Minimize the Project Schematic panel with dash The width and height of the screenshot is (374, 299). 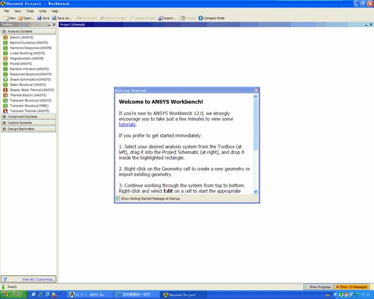pyautogui.click(x=366, y=25)
